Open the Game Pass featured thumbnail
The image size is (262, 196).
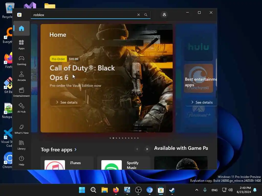click(x=181, y=163)
